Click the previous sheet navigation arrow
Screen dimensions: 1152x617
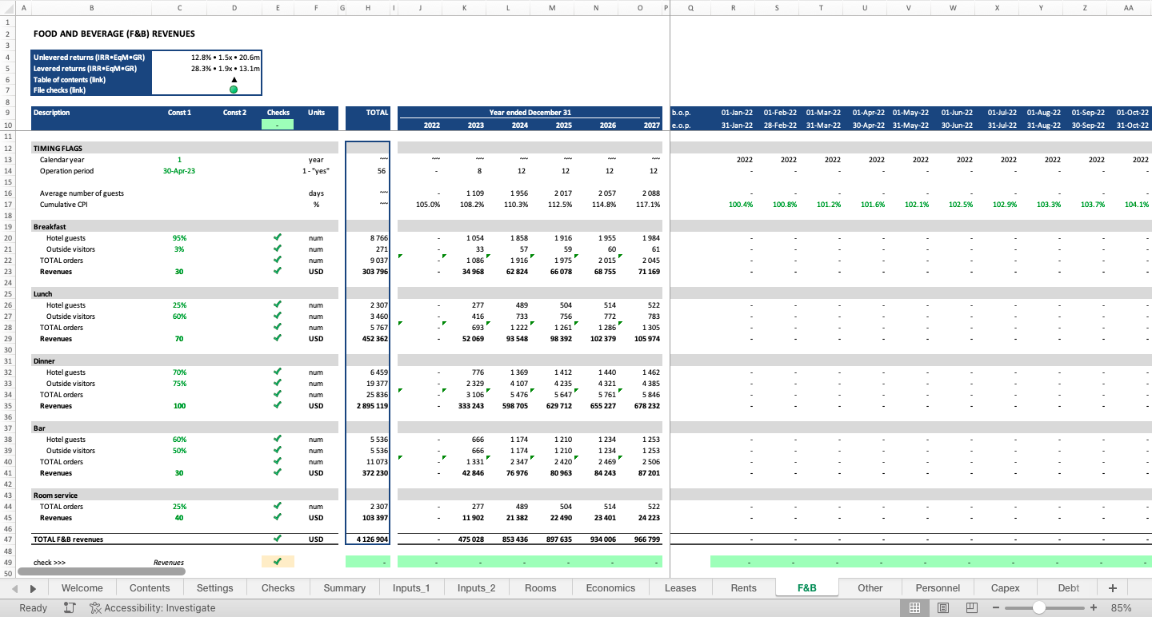click(14, 588)
